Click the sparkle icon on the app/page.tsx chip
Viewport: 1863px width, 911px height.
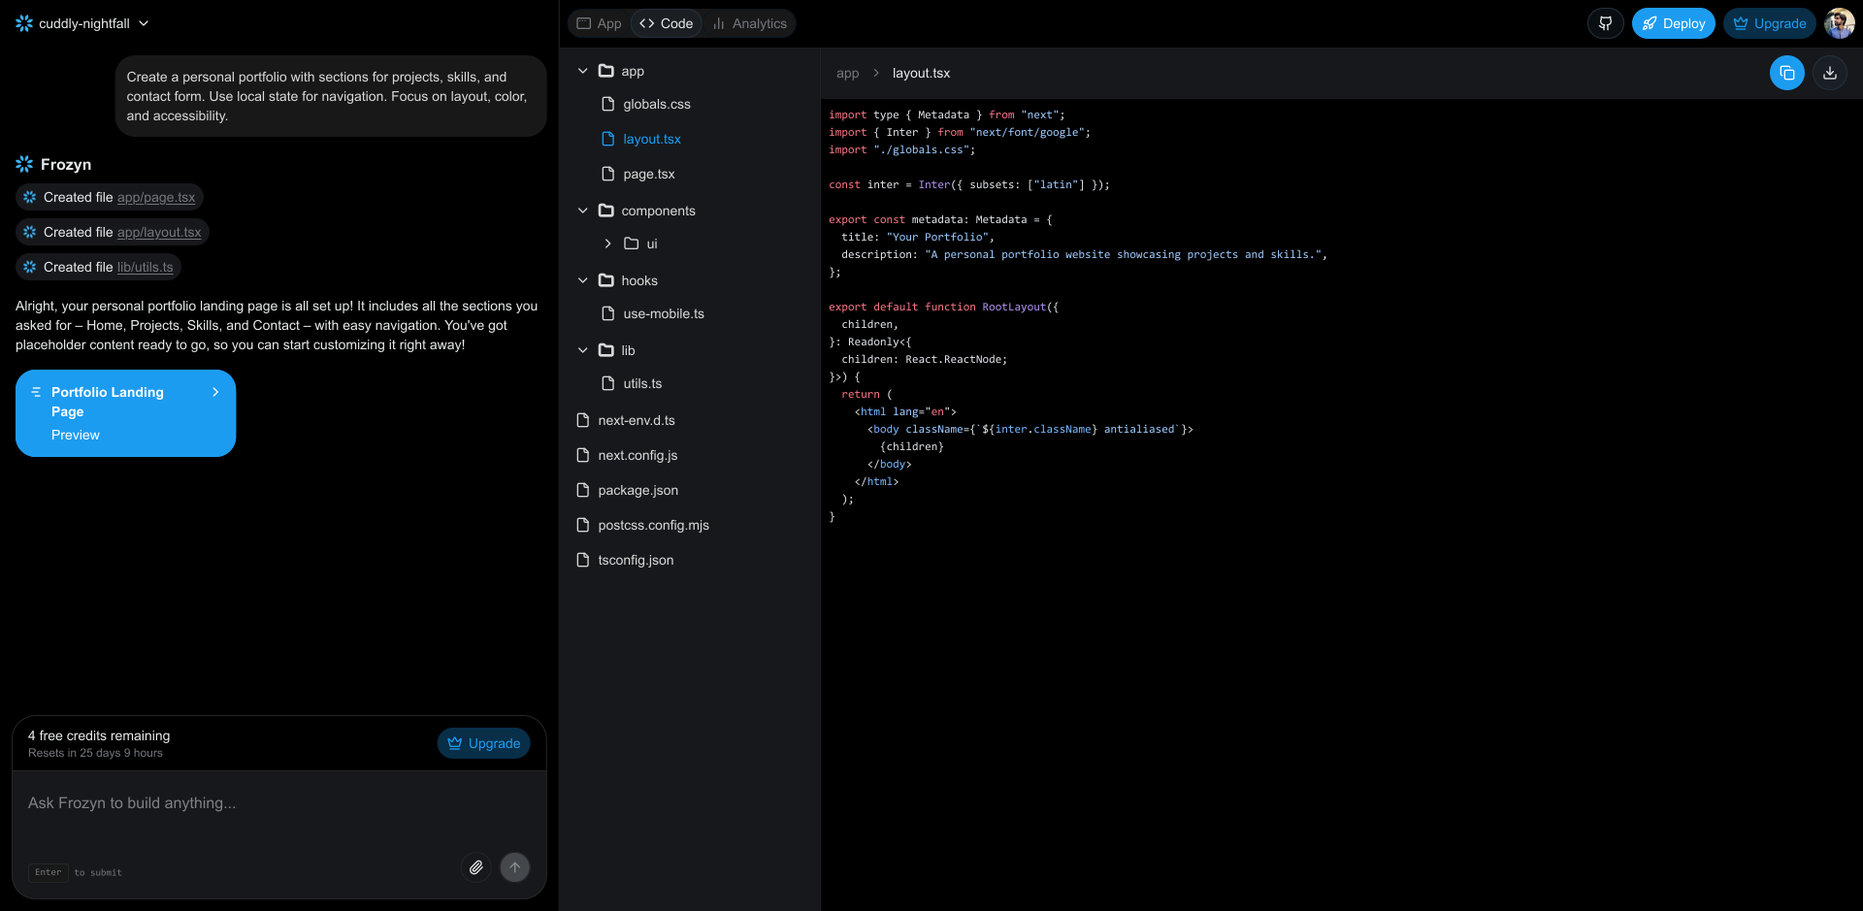30,197
